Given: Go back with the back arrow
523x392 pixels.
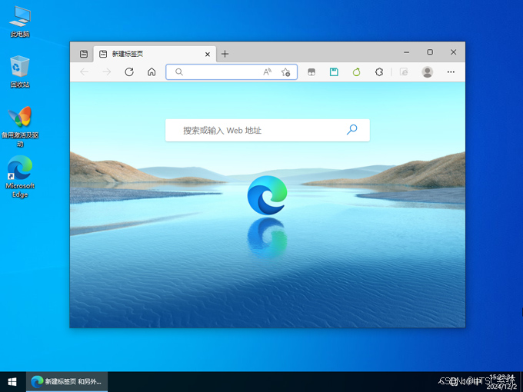Looking at the screenshot, I should 85,72.
